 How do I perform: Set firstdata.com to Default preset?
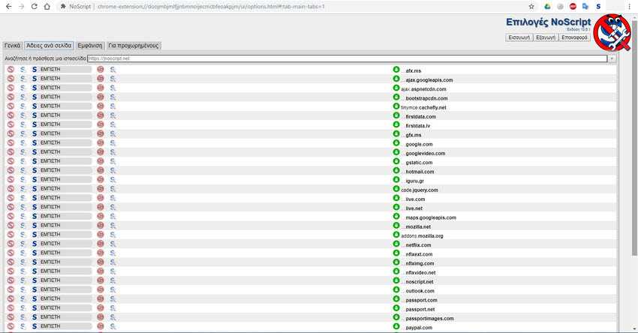11,115
